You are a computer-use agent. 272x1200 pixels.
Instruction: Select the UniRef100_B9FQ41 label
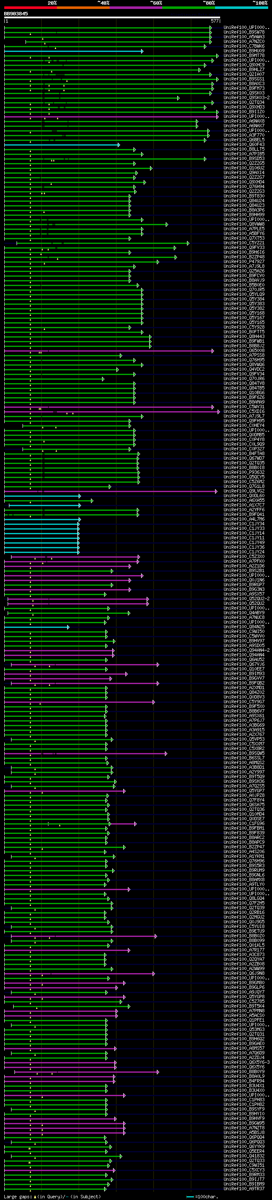click(x=244, y=514)
